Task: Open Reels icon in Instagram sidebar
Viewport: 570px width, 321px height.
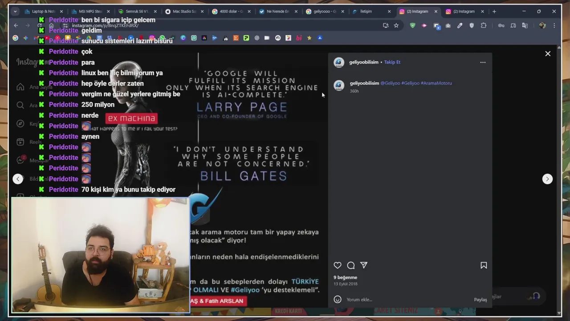Action: 20,142
